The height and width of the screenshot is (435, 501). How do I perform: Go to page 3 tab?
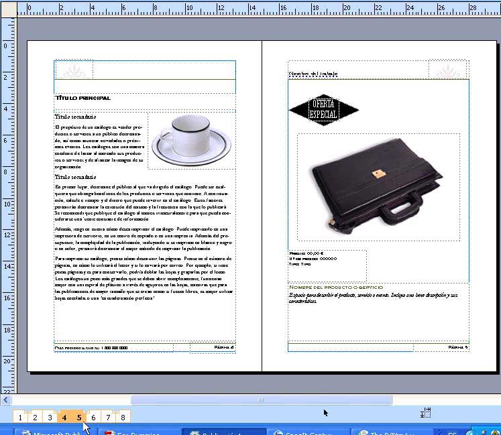[50, 417]
